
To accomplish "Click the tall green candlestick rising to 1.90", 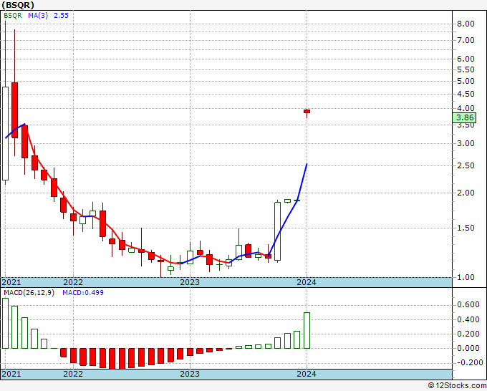I will [x=277, y=231].
